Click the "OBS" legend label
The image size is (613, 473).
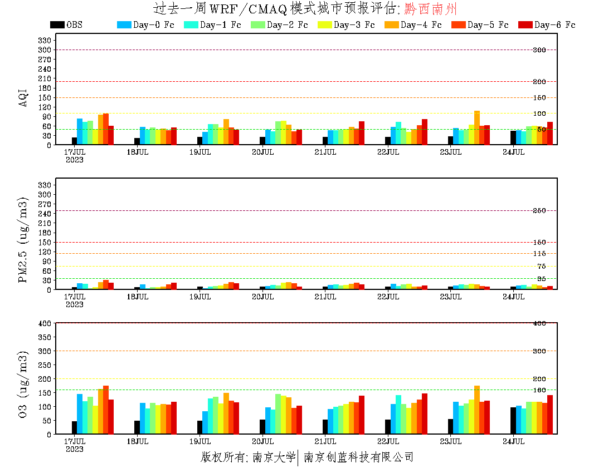tap(74, 24)
